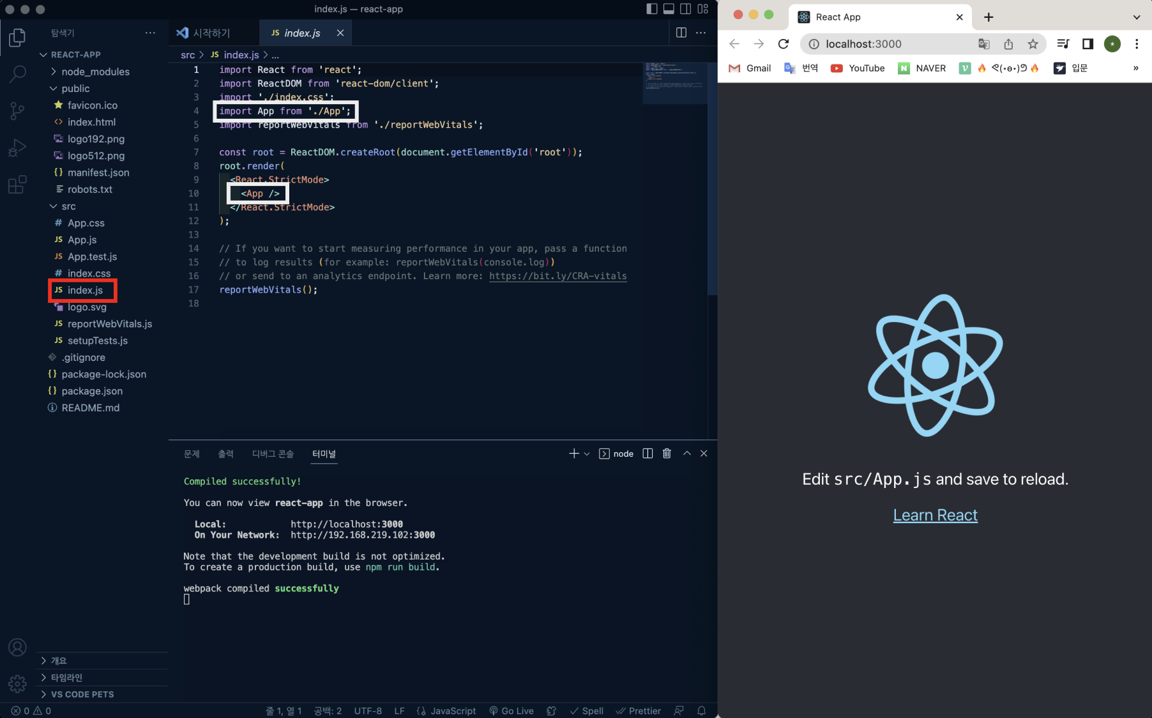The image size is (1152, 718).
Task: Switch to the 디버그 콘솔 panel tab
Action: (273, 454)
